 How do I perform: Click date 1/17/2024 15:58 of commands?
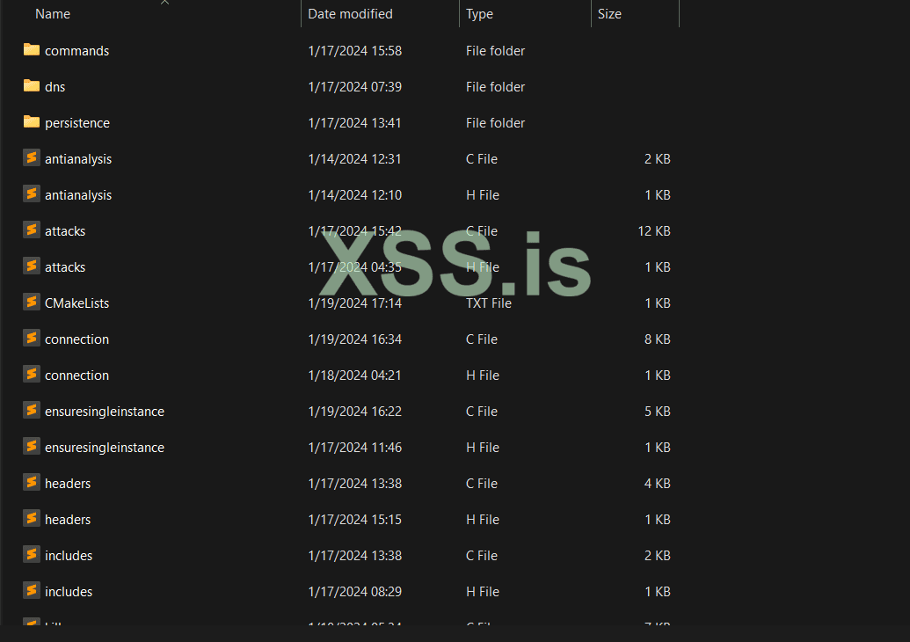pyautogui.click(x=354, y=51)
